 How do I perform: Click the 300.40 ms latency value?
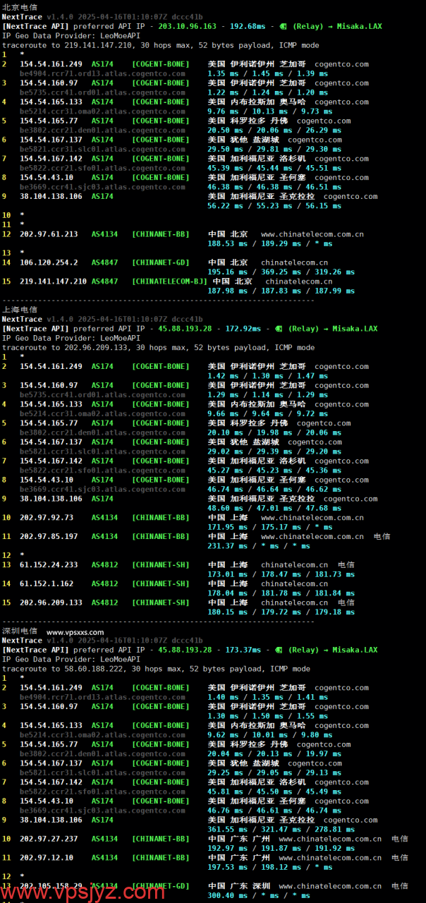pos(227,896)
